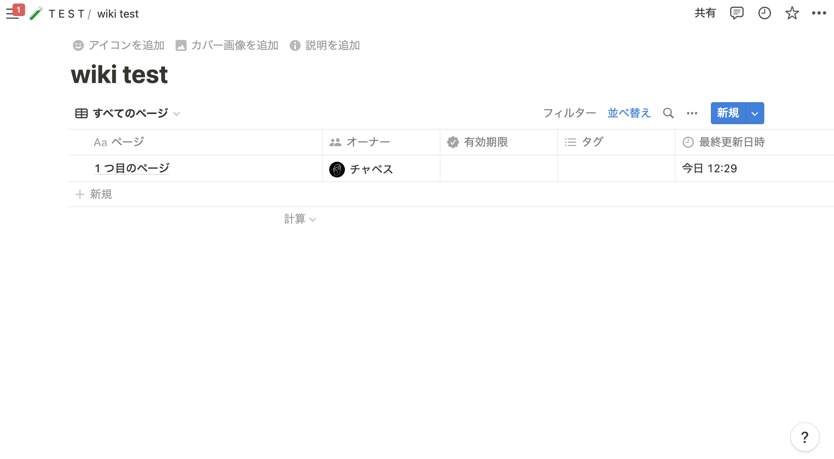Expand the dropdown arrow beside blue 新規
This screenshot has height=459, width=834.
pyautogui.click(x=755, y=114)
